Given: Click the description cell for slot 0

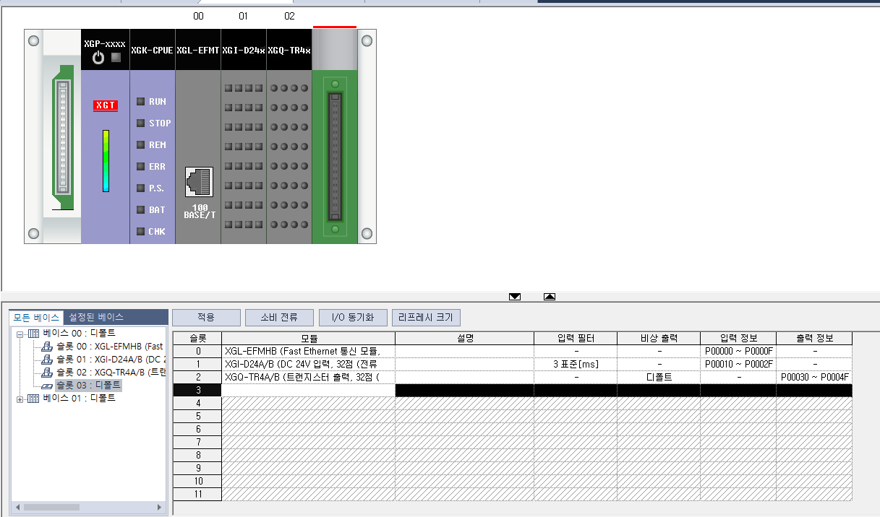Looking at the screenshot, I should [465, 351].
